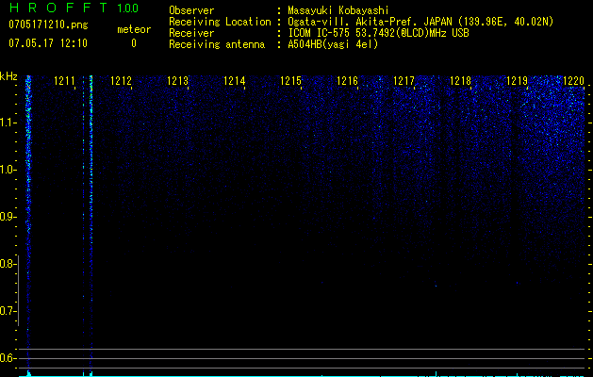
Task: Click the A504HB(yagi 4el) antenna text
Action: (x=333, y=44)
